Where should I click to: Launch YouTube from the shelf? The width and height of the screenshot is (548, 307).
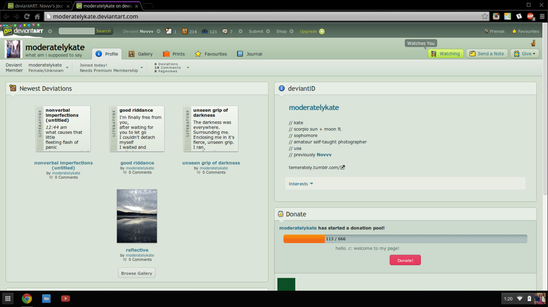pos(65,298)
